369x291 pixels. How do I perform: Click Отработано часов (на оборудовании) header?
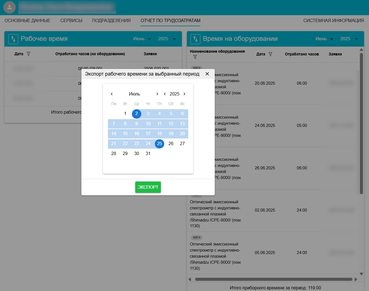[90, 54]
